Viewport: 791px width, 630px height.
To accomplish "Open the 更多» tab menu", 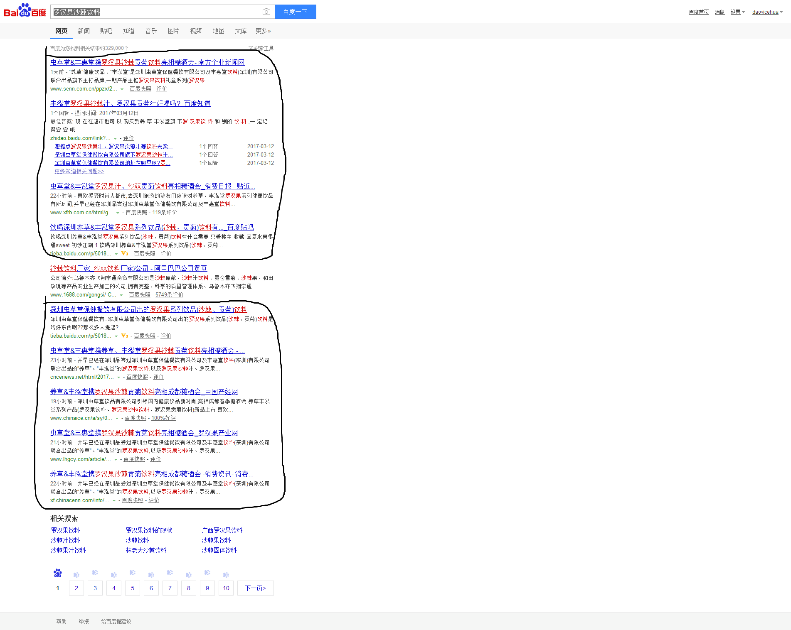I will (263, 31).
